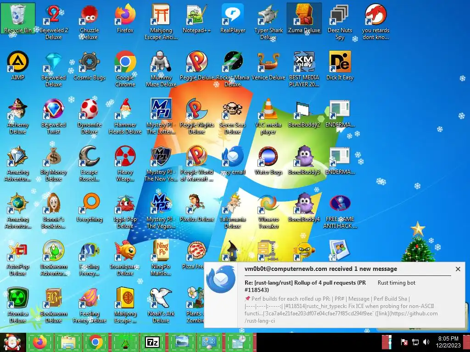Open FREE GAME ANTI HACK shortcut
Image resolution: width=470 pixels, height=352 pixels.
coord(340,211)
